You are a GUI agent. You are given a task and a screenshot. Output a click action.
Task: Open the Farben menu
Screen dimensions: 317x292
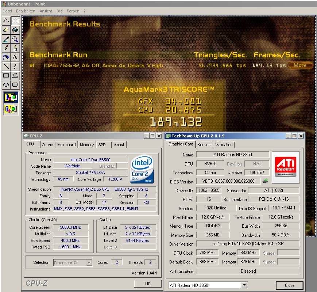coord(73,11)
